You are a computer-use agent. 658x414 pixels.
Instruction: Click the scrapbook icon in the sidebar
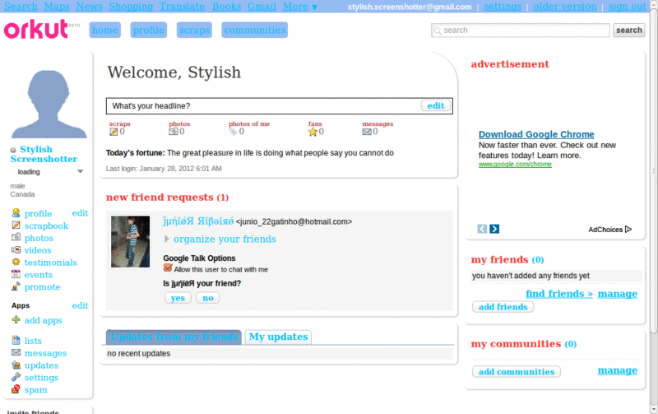[16, 226]
